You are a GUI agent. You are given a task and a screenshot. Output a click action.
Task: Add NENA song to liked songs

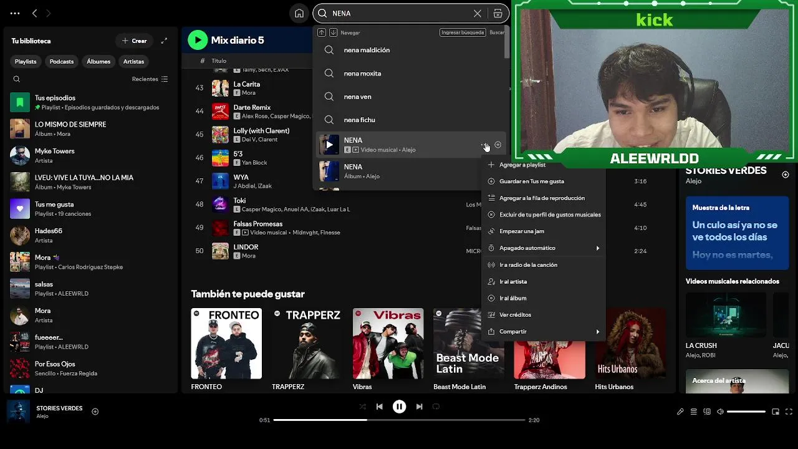coord(498,145)
